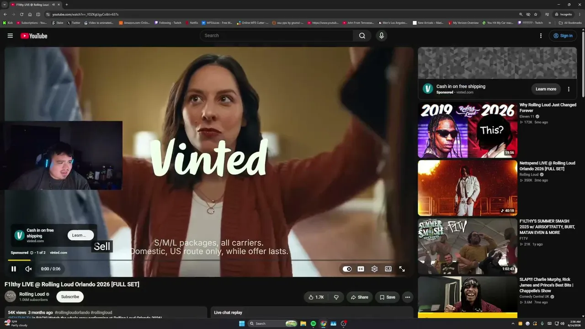Enter full screen mode
Viewport: 585px width, 329px height.
point(402,269)
